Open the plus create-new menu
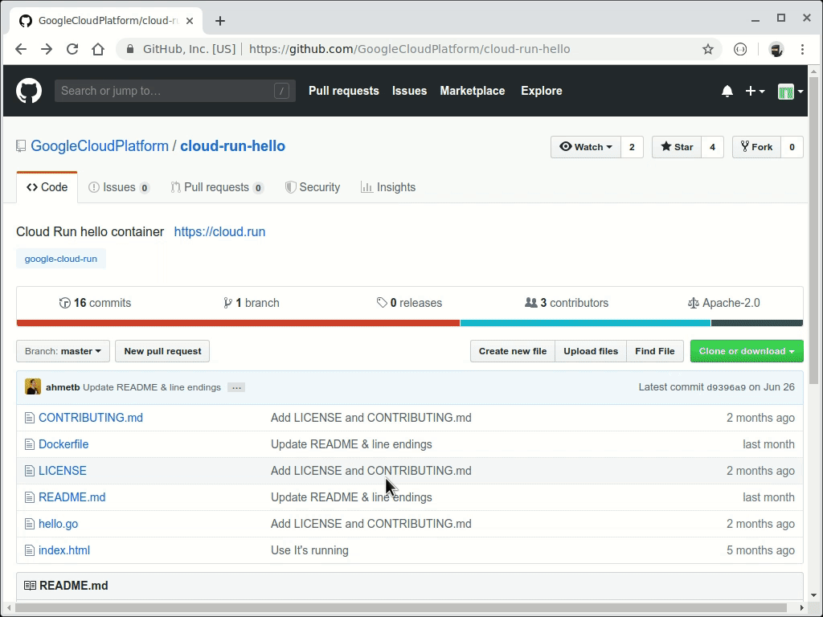This screenshot has height=617, width=823. tap(755, 92)
